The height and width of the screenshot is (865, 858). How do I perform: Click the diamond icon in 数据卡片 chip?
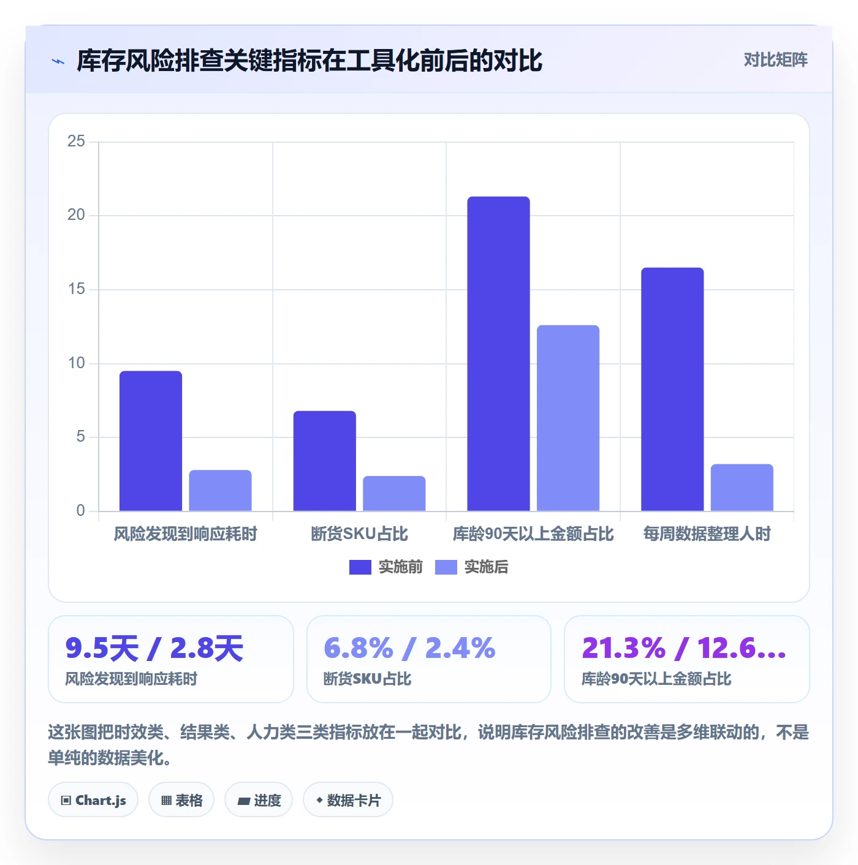[319, 800]
